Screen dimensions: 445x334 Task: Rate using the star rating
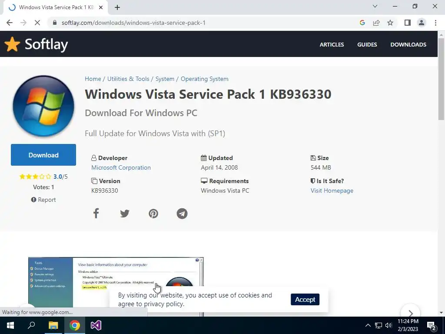[35, 177]
